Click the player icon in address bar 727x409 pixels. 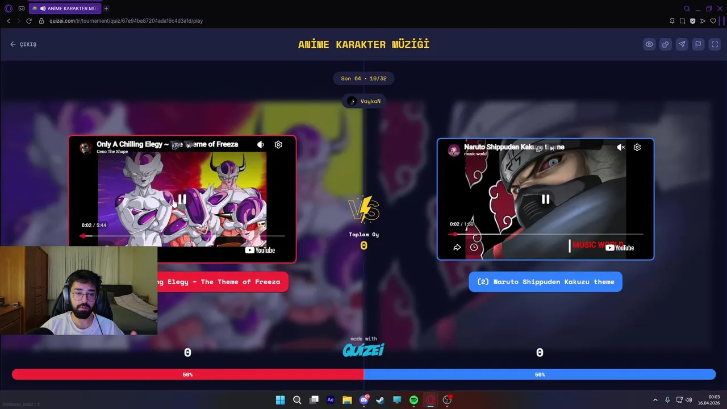pos(703,21)
